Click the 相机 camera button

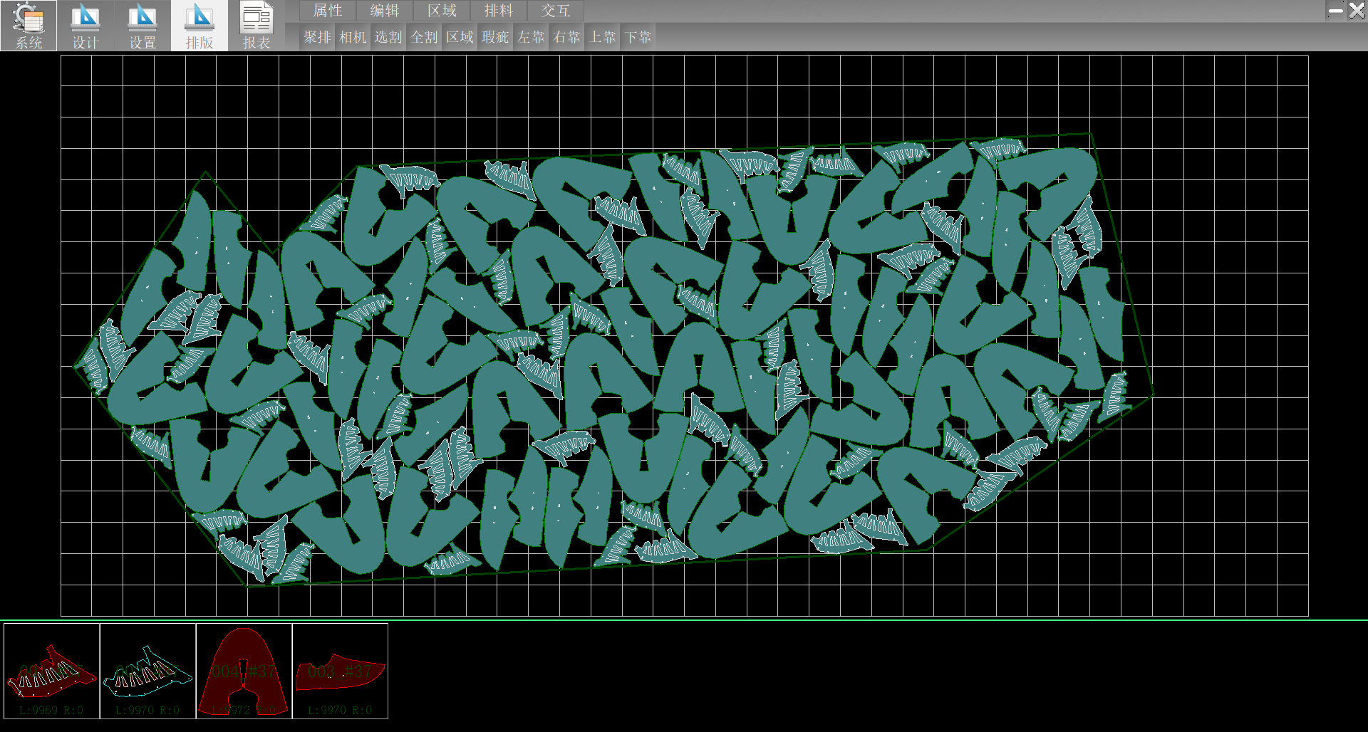353,37
